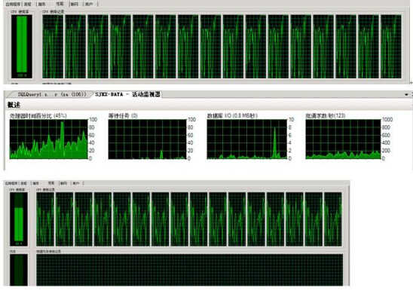Click the 数据库 I/O label text
Image resolution: width=413 pixels, height=300 pixels.
click(x=232, y=115)
